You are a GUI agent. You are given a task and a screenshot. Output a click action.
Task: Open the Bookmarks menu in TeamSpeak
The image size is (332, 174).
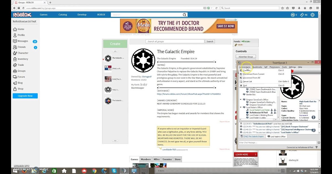click(257, 67)
